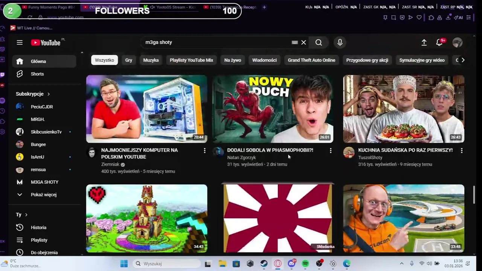The image size is (482, 271).
Task: Open more options for Kuchnia Sudańska video
Action: [x=462, y=151]
